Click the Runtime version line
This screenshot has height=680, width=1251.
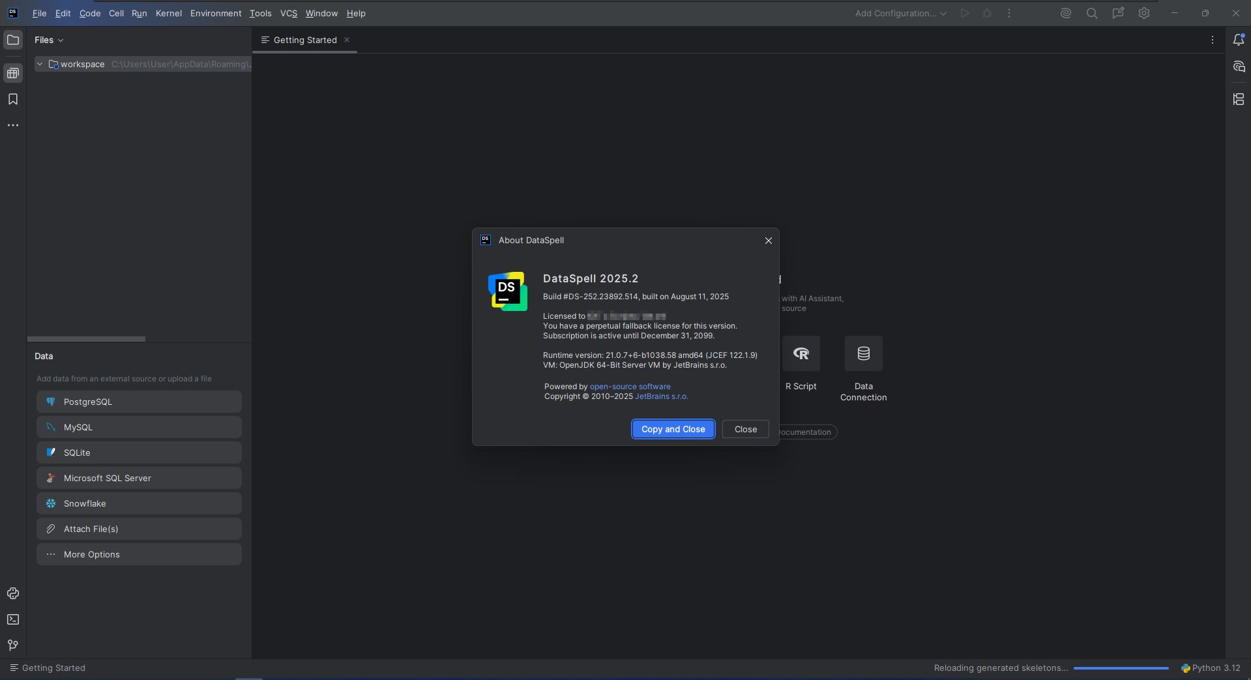tap(650, 355)
